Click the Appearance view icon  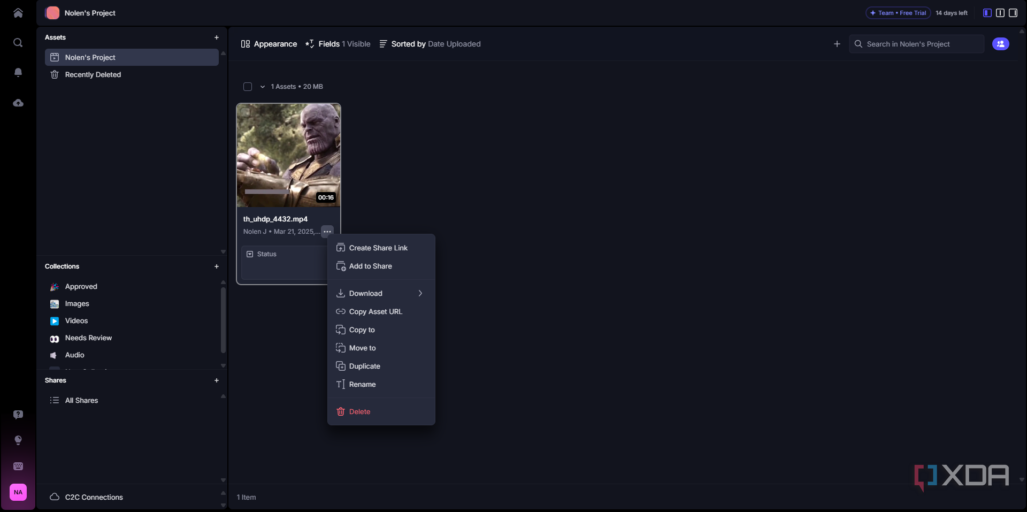tap(246, 44)
